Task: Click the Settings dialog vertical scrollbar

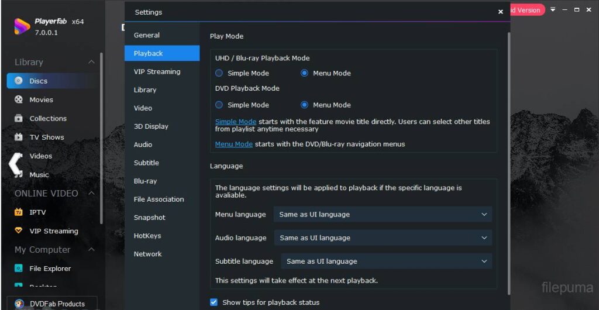Action: click(508, 163)
